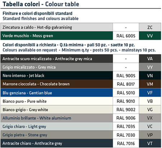Viewport: 162px width, 148px height.
Task: Select the Antracite chiaro - Anthracite grey row
Action: coord(81,143)
